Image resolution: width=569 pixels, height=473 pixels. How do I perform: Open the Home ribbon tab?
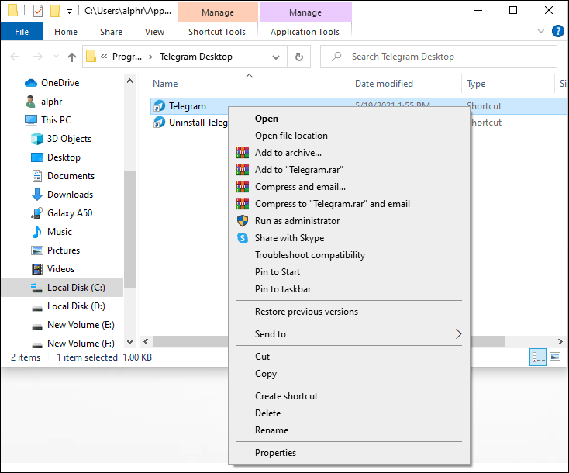(66, 32)
